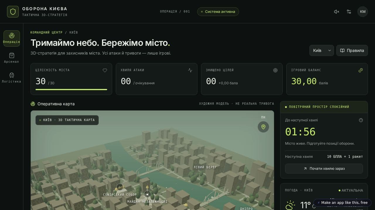Viewport: 375px width, 210px height.
Task: Click the map location pin button
Action: click(263, 127)
